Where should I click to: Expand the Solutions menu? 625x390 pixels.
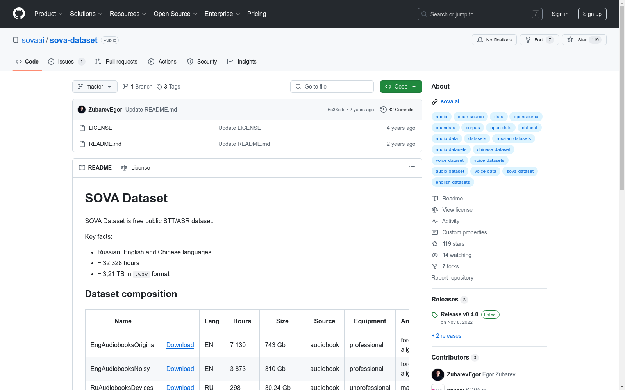pyautogui.click(x=86, y=14)
